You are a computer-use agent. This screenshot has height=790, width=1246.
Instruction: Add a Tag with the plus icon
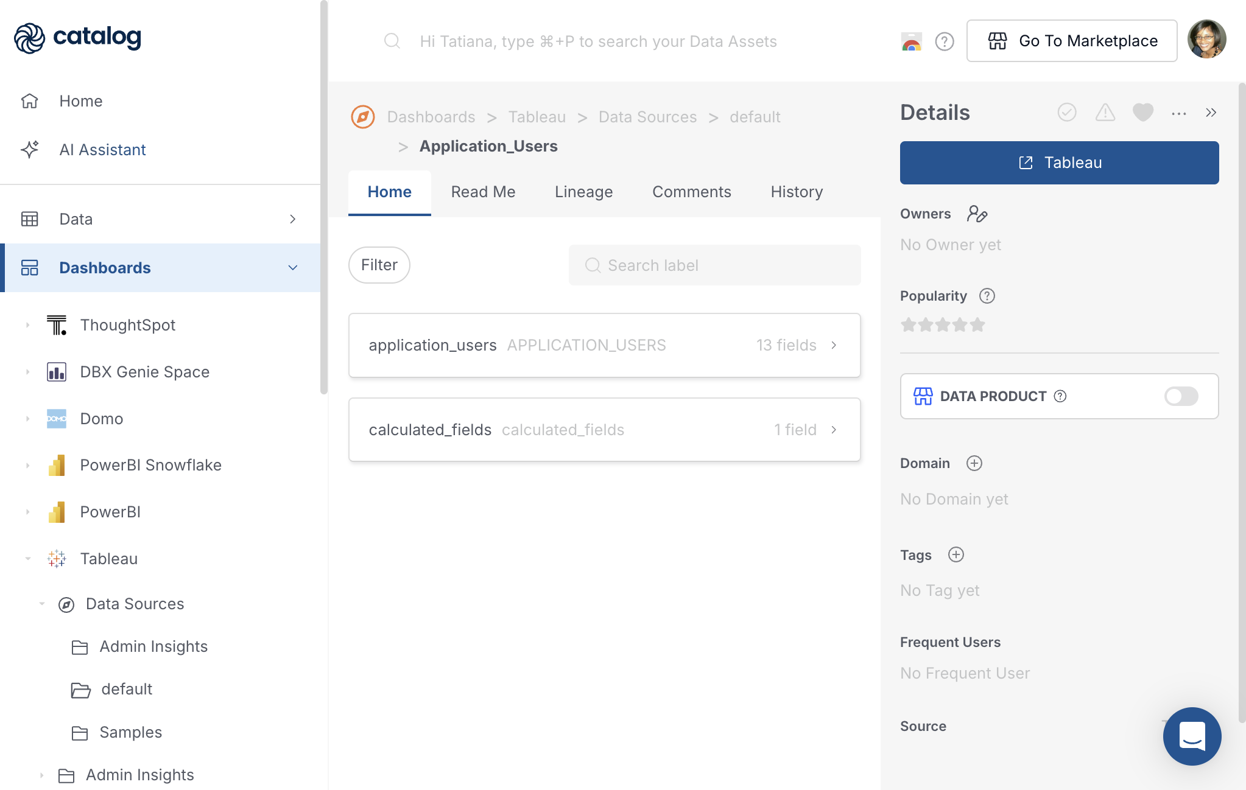[x=956, y=554]
